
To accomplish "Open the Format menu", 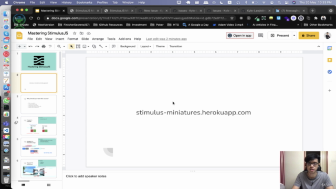I will (x=72, y=39).
